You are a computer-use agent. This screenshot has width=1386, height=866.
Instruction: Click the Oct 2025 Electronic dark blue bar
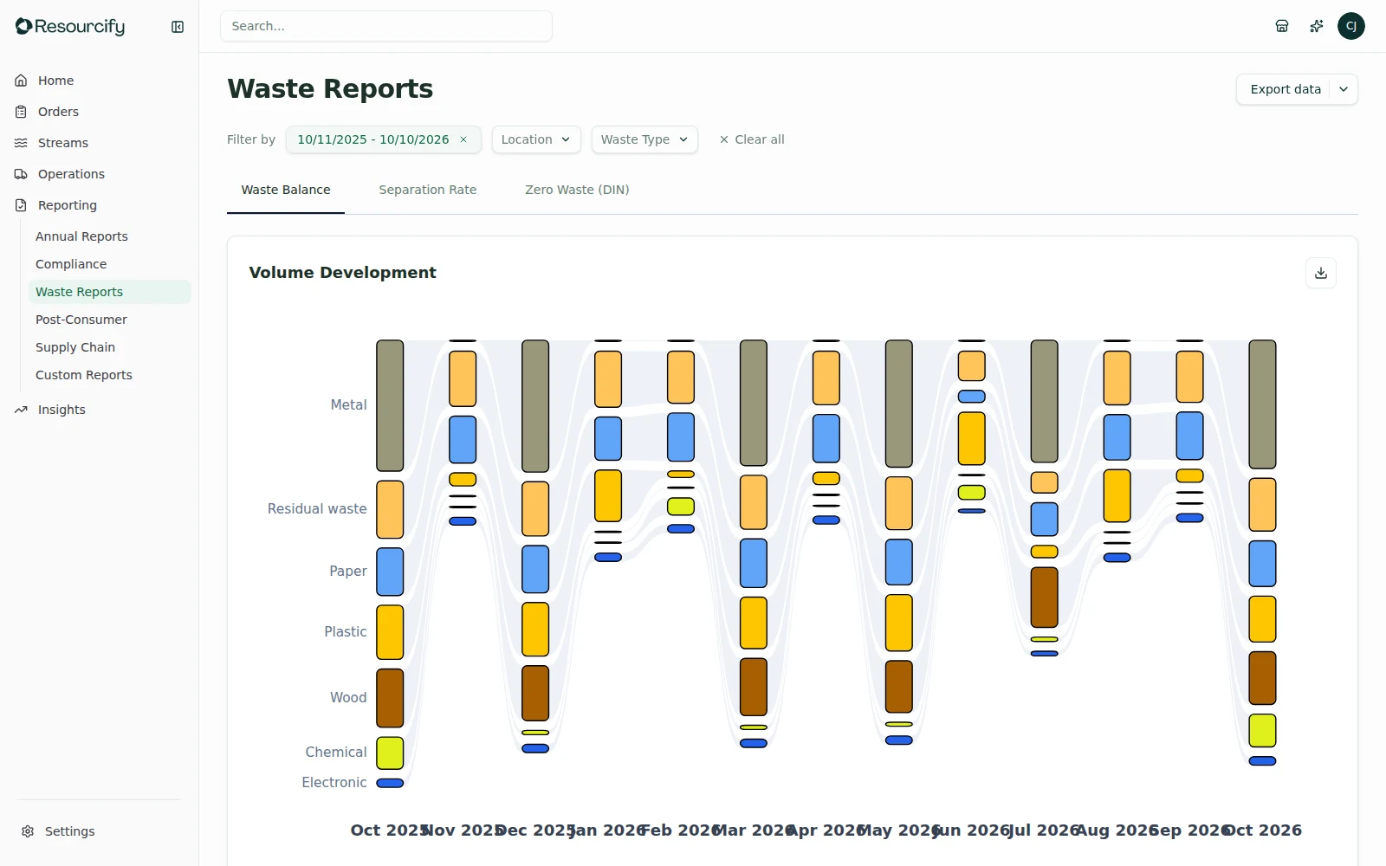[x=390, y=783]
